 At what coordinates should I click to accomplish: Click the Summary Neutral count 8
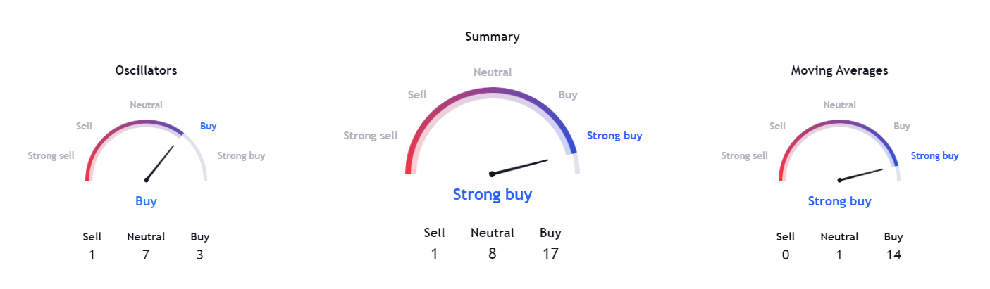[492, 253]
